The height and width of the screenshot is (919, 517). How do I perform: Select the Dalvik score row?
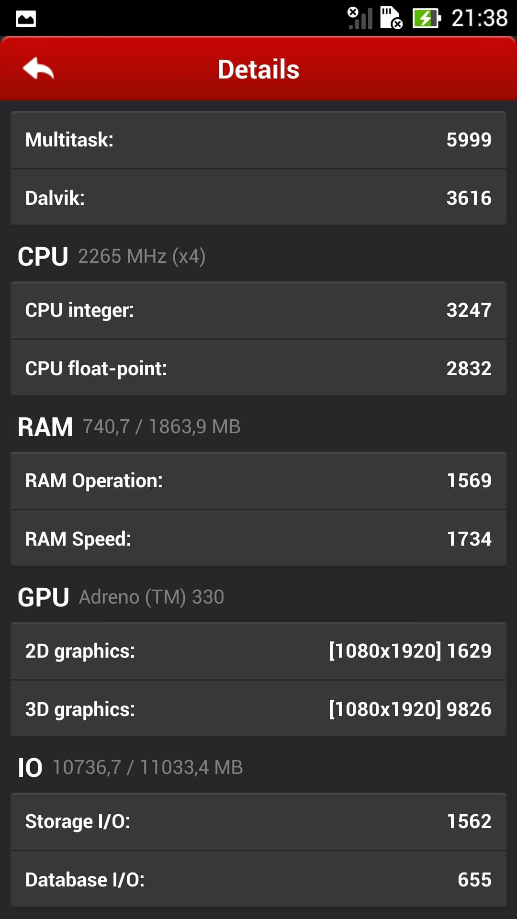pos(258,198)
